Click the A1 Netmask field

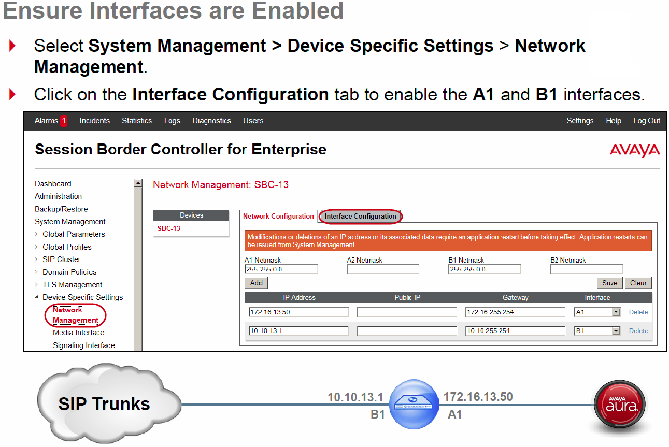tap(281, 269)
